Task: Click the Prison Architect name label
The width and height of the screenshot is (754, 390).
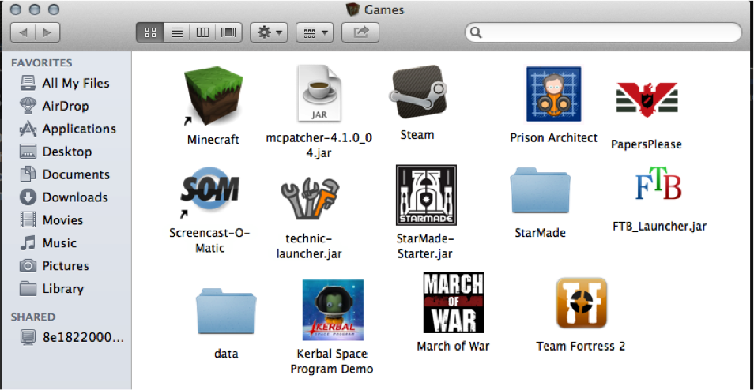Action: [x=553, y=138]
